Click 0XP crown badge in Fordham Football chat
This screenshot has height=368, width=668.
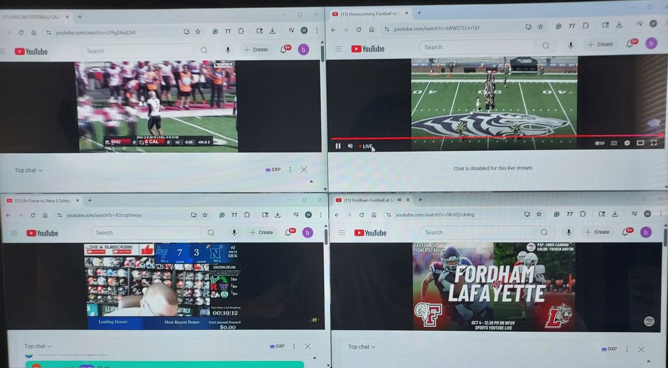pos(608,349)
